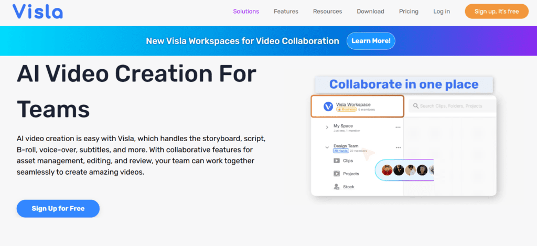Open the Resources menu

pyautogui.click(x=327, y=12)
